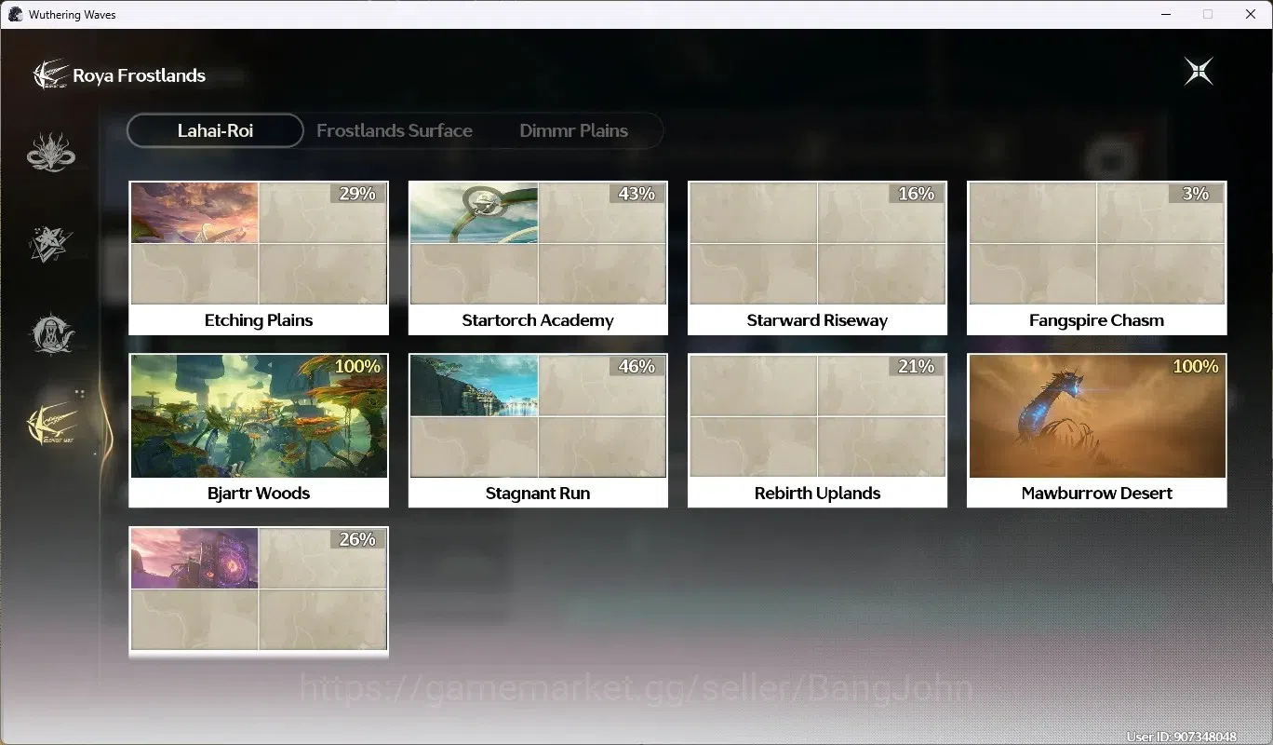Click the 100% badge on Mawburrow Desert
This screenshot has width=1273, height=745.
point(1196,367)
